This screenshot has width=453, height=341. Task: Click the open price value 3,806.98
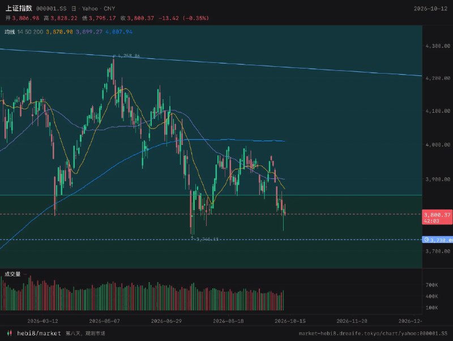coord(25,18)
